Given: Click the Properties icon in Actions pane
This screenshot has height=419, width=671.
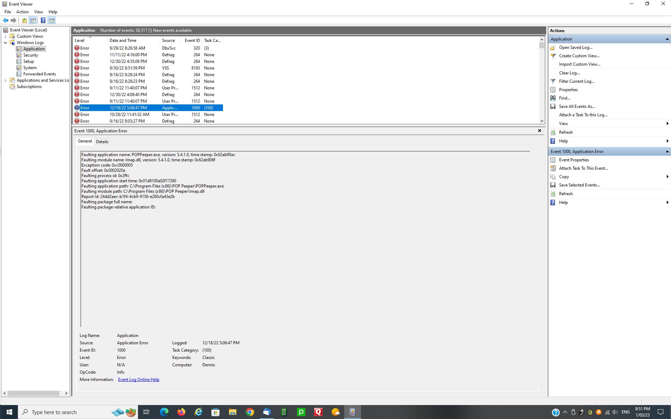Looking at the screenshot, I should 553,90.
